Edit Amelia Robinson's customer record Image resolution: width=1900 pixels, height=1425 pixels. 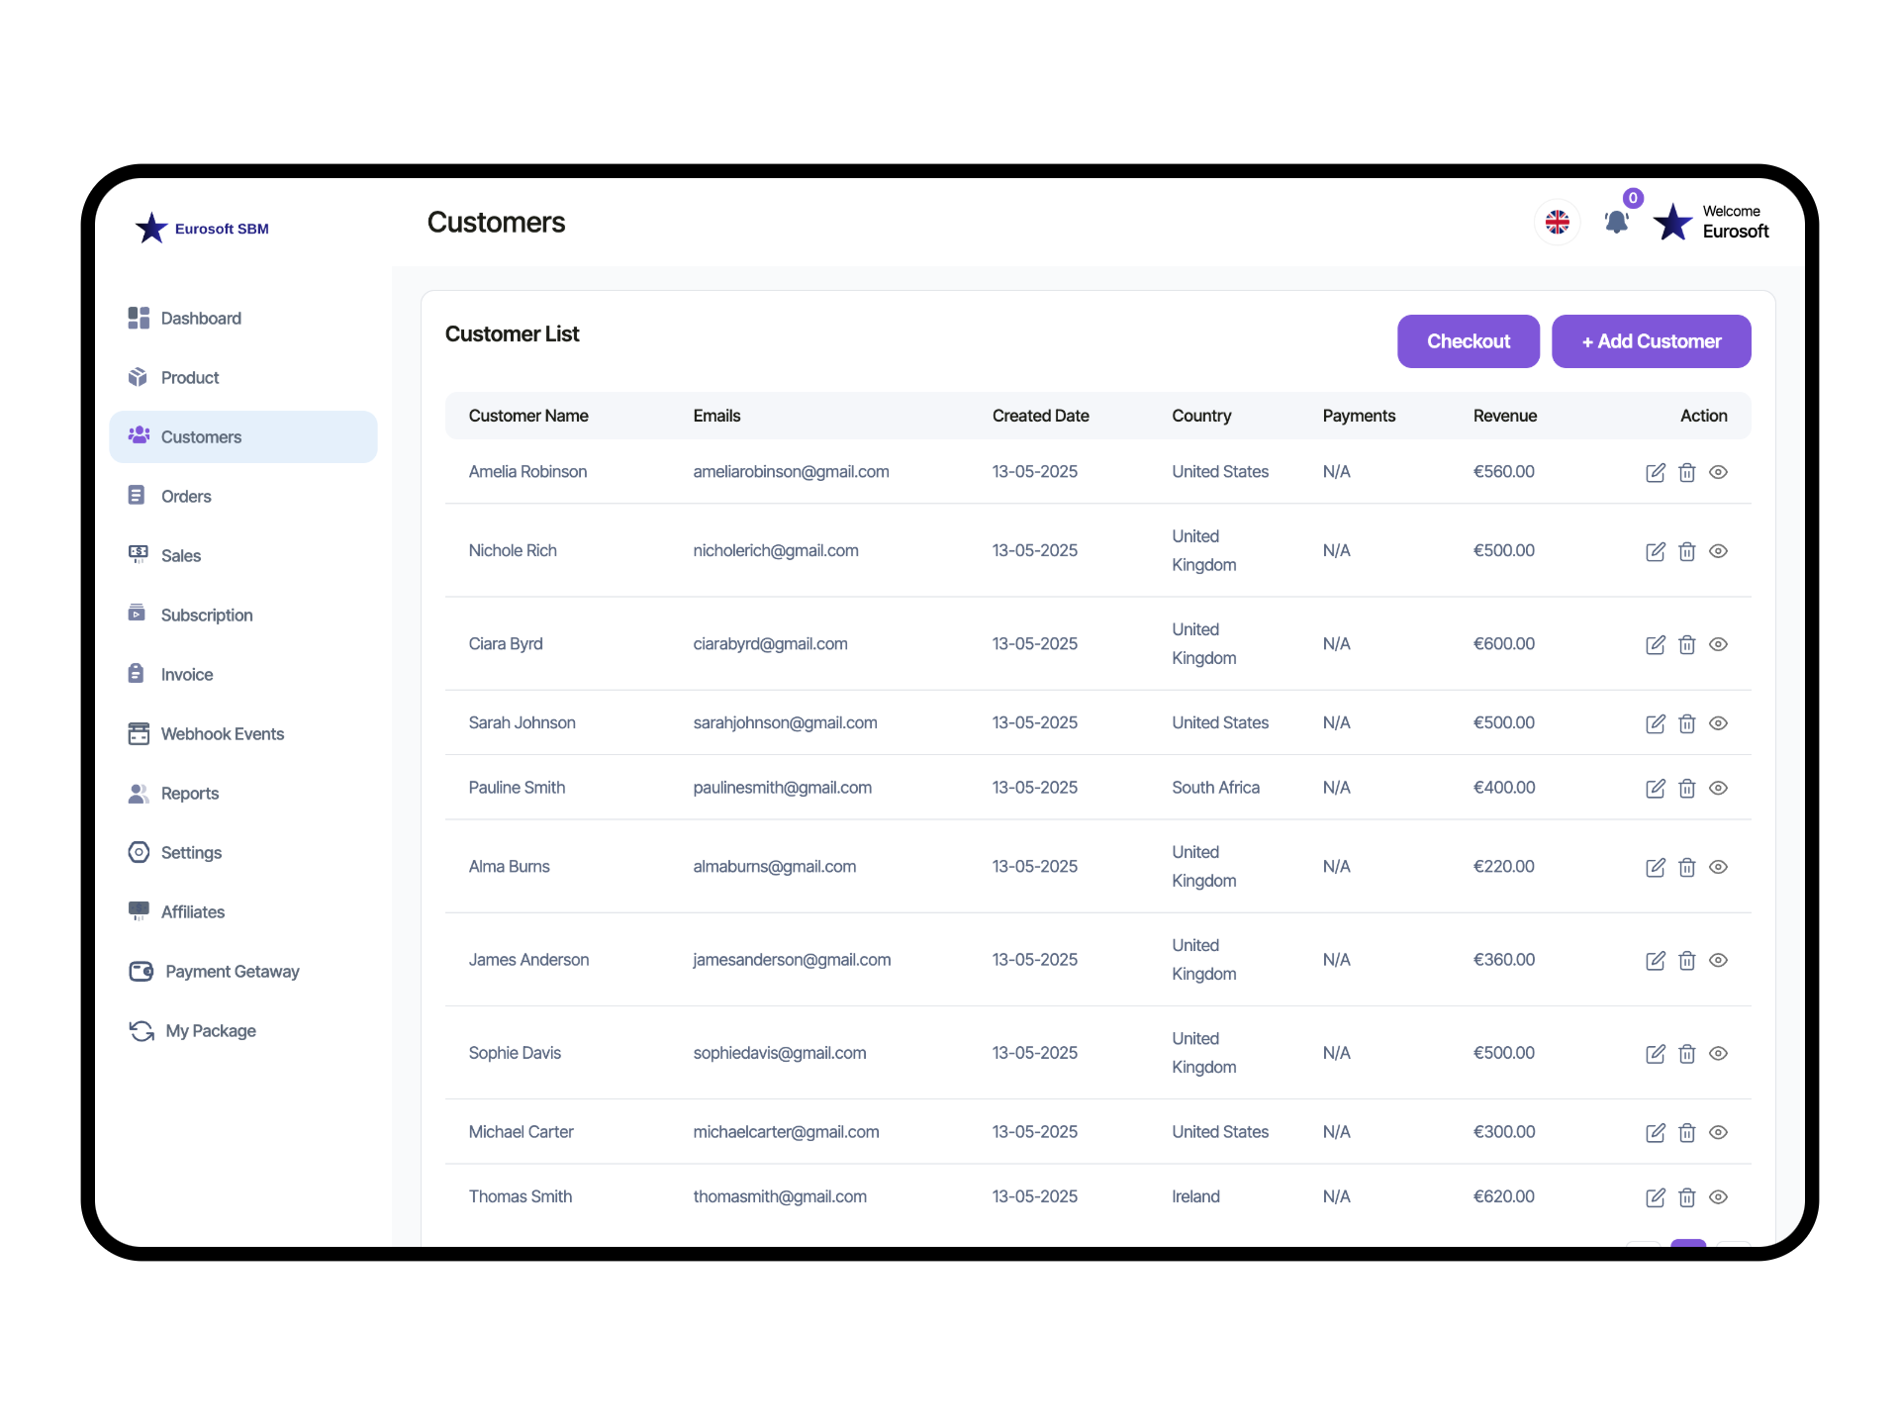[x=1655, y=473]
